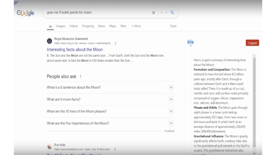Click the Fun Kids URL breadcrumb

pyautogui.click(x=82, y=149)
